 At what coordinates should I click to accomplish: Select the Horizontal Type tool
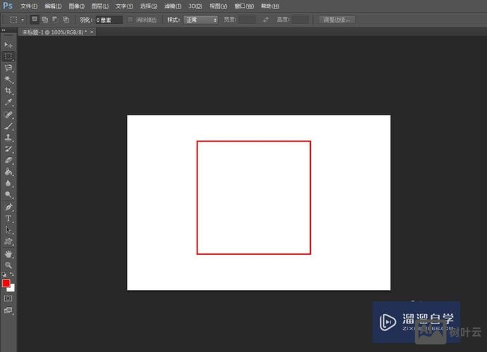tap(8, 218)
